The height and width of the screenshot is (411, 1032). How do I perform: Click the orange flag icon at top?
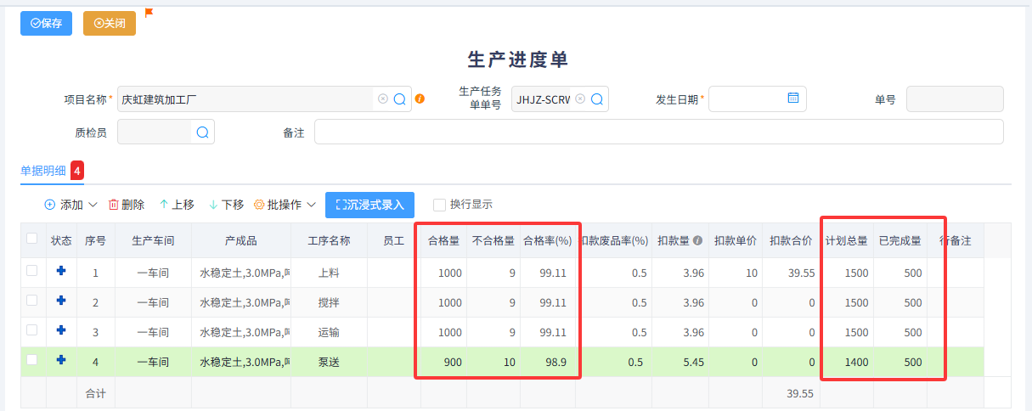tap(149, 13)
